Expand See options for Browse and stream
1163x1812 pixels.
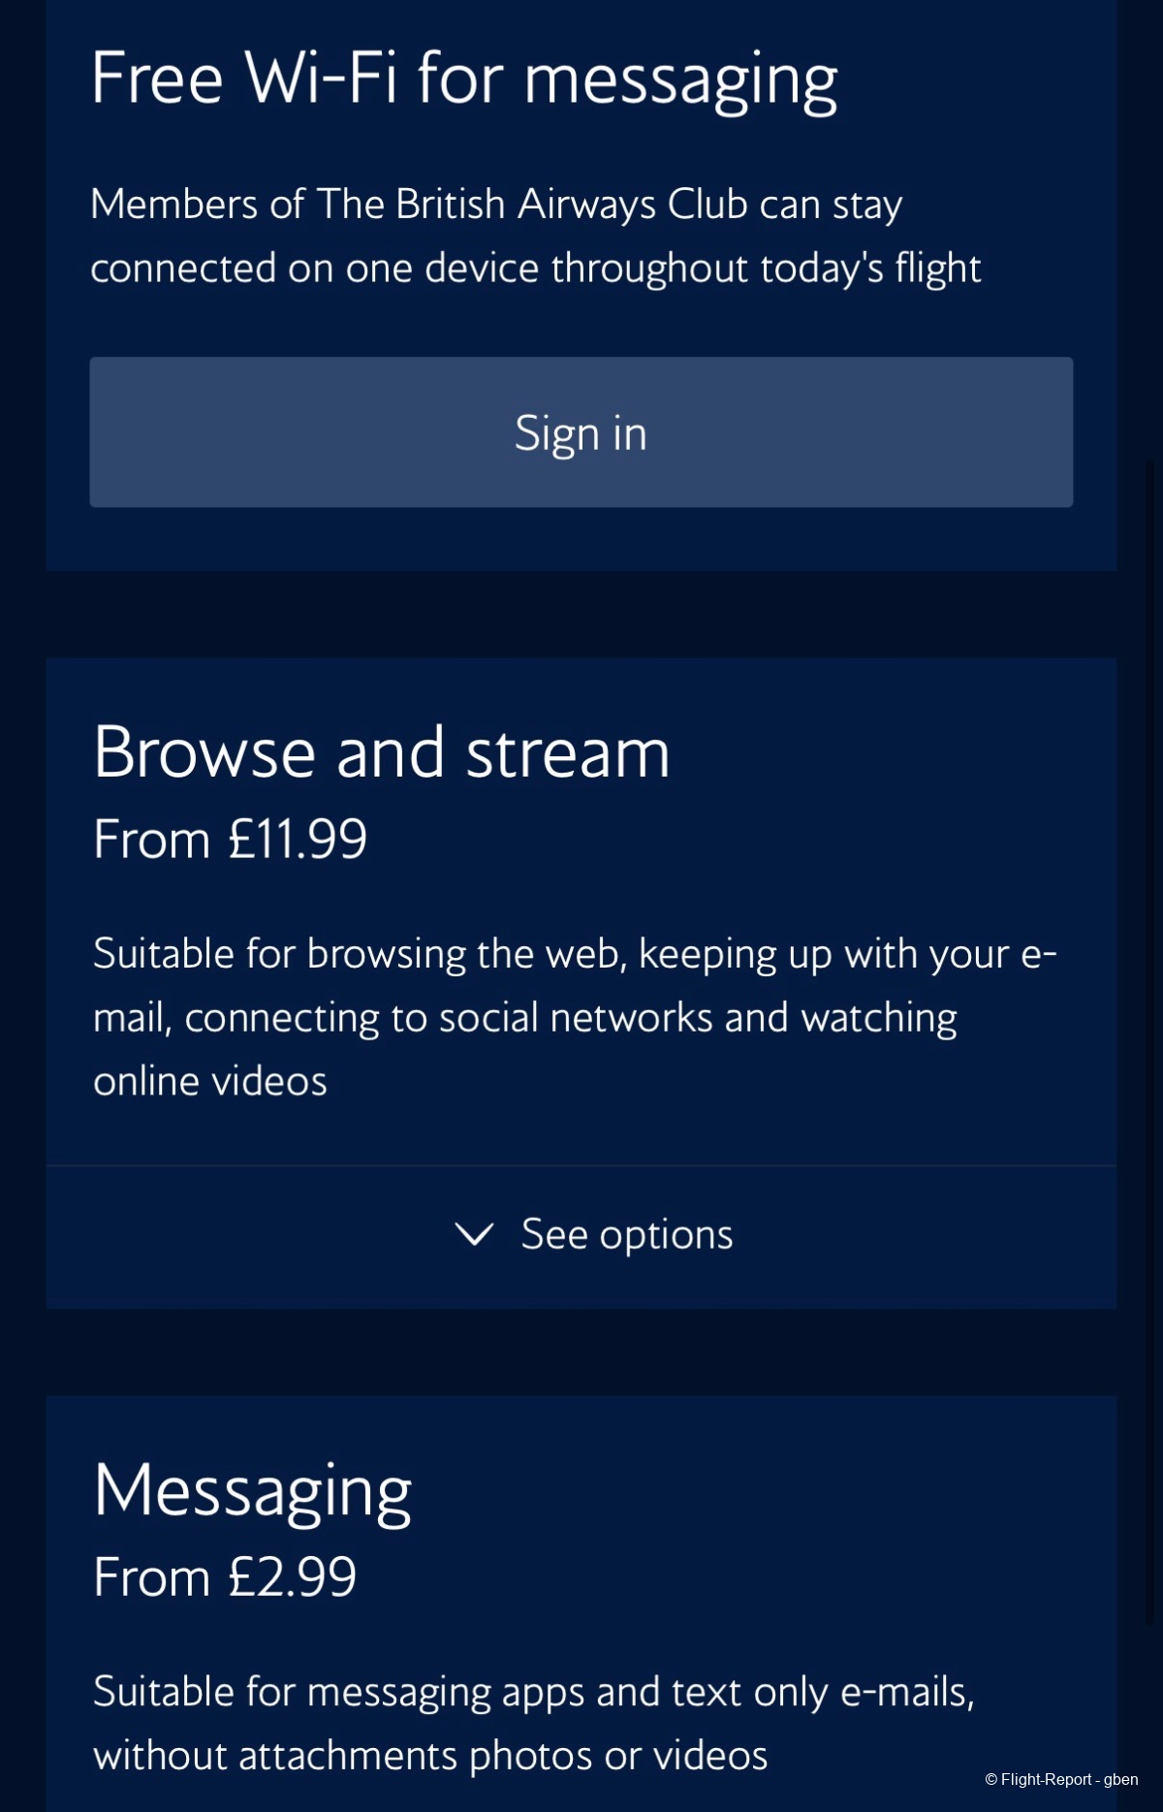[x=581, y=1236]
